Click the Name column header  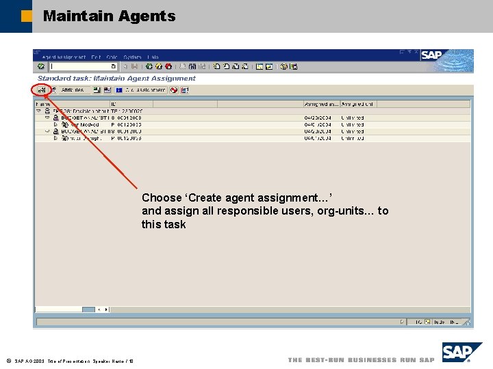click(73, 104)
